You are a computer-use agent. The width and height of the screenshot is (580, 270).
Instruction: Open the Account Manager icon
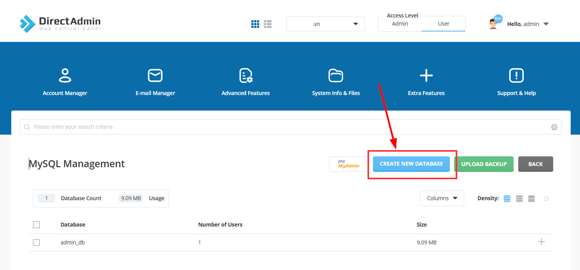point(65,75)
